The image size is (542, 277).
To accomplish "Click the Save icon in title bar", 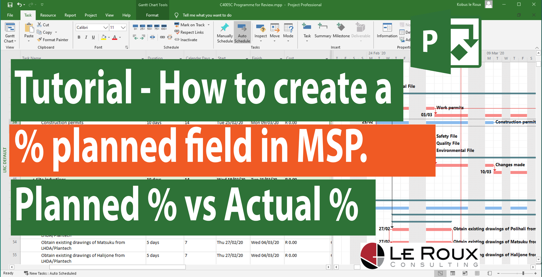I will pyautogui.click(x=10, y=5).
